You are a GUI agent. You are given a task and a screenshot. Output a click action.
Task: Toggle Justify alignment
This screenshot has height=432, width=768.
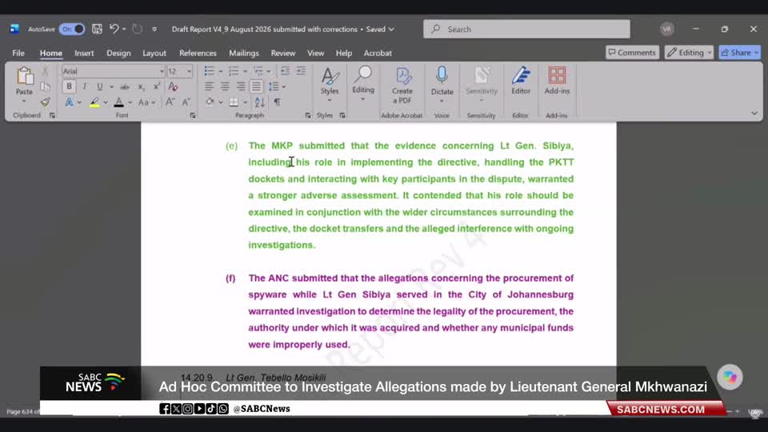coord(256,86)
